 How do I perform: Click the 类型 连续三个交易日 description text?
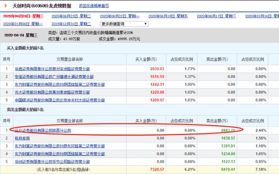(x=90, y=33)
